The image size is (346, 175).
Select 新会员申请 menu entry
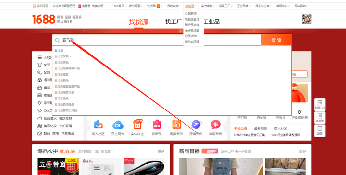(x=192, y=25)
